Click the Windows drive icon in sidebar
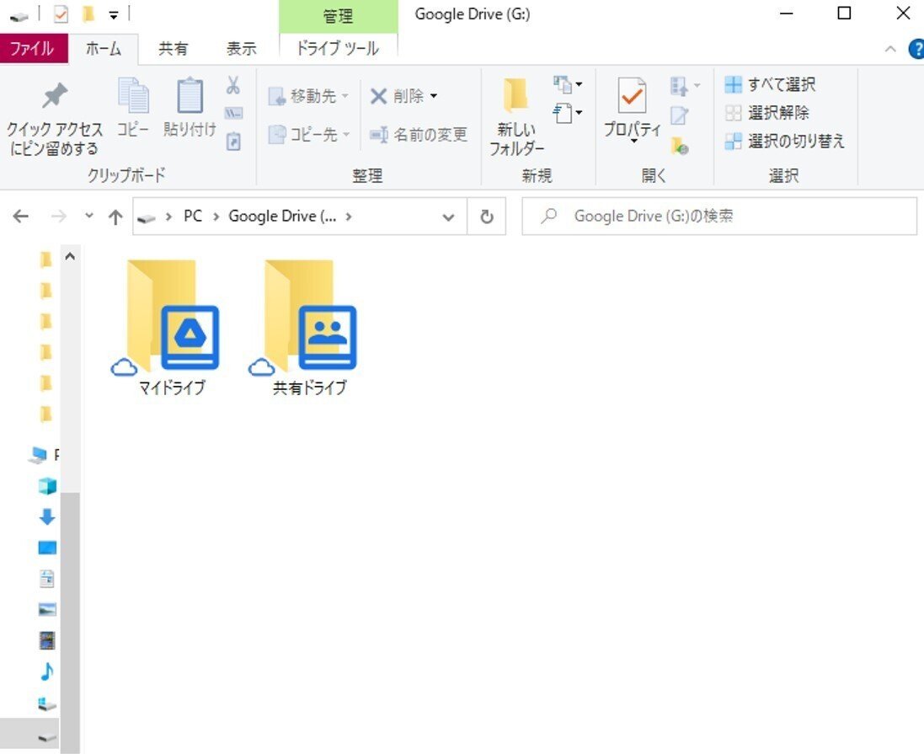 click(x=47, y=703)
